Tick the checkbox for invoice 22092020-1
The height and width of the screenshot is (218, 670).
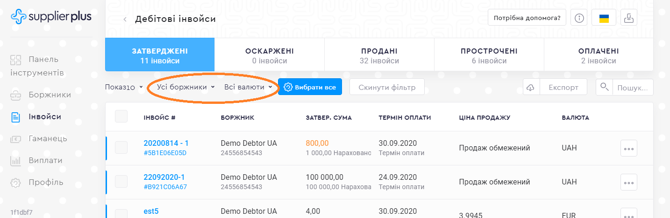click(121, 182)
